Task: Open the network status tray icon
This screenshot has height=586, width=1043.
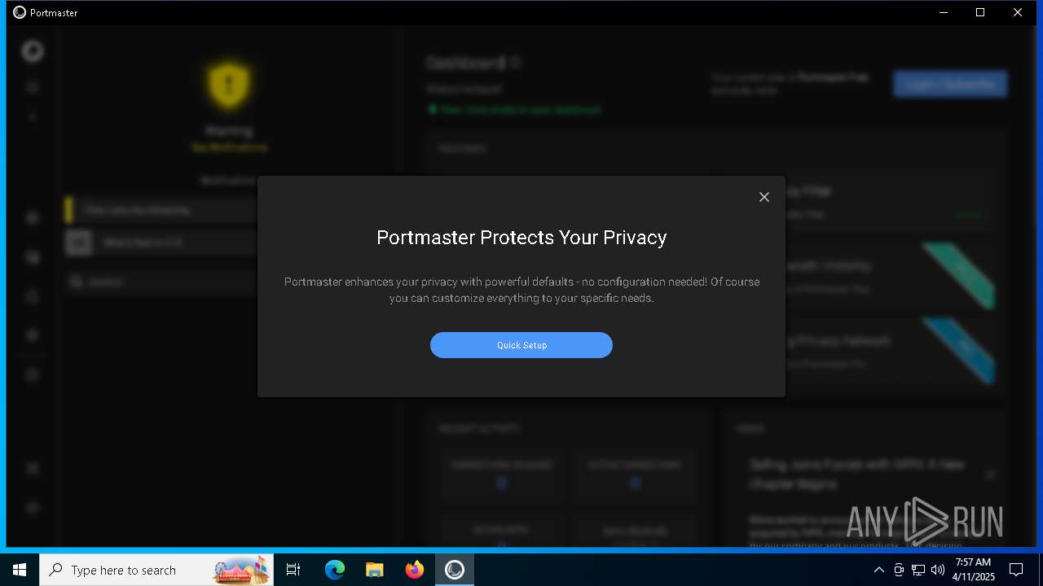Action: (918, 570)
